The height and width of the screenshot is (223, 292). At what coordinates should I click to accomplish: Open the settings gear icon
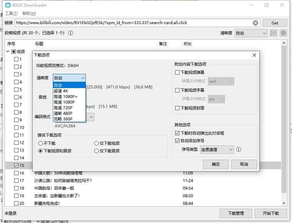(283, 33)
